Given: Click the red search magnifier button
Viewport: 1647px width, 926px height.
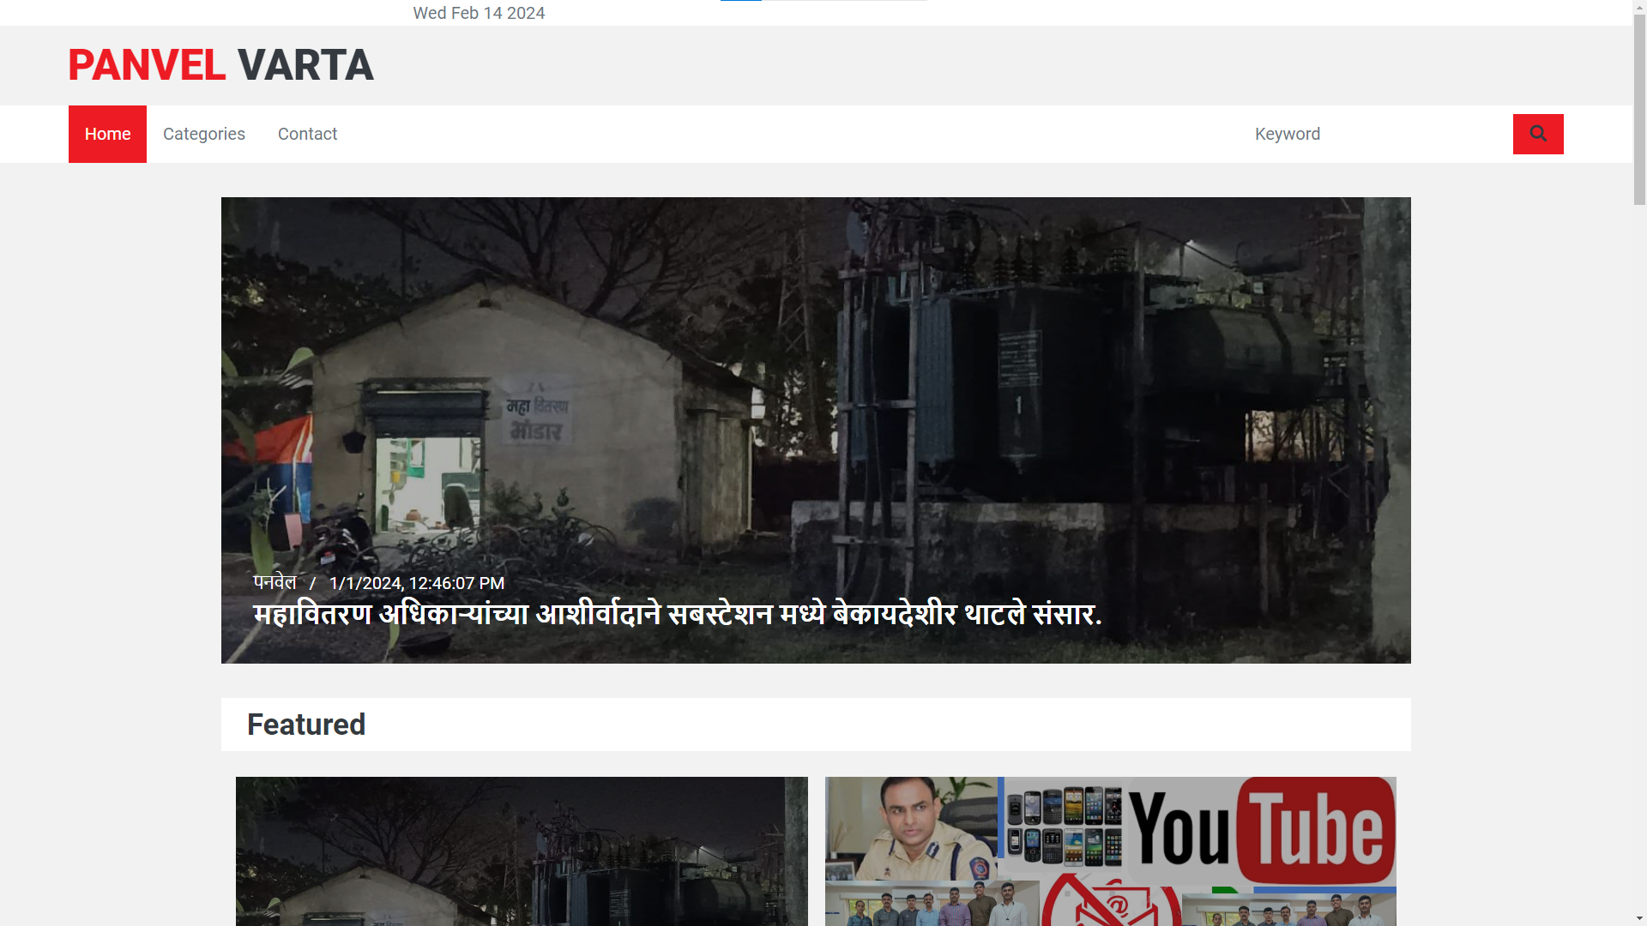Looking at the screenshot, I should [x=1537, y=134].
